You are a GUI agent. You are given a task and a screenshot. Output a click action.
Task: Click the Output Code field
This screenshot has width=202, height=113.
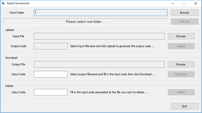(x=51, y=46)
